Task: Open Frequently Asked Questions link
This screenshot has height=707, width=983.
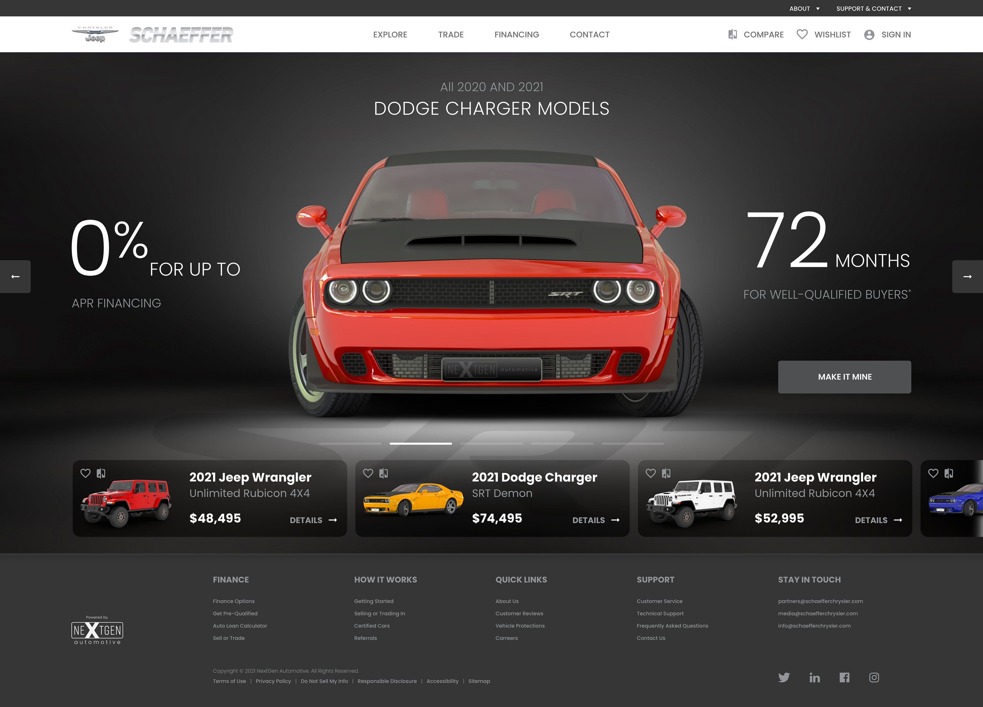Action: [x=672, y=626]
